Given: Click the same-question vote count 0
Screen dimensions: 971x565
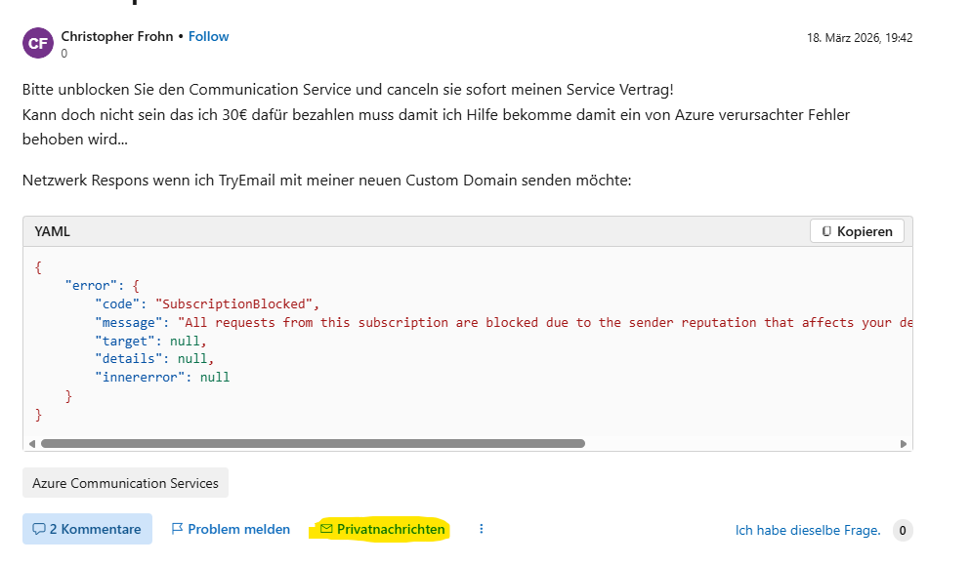Looking at the screenshot, I should 903,530.
